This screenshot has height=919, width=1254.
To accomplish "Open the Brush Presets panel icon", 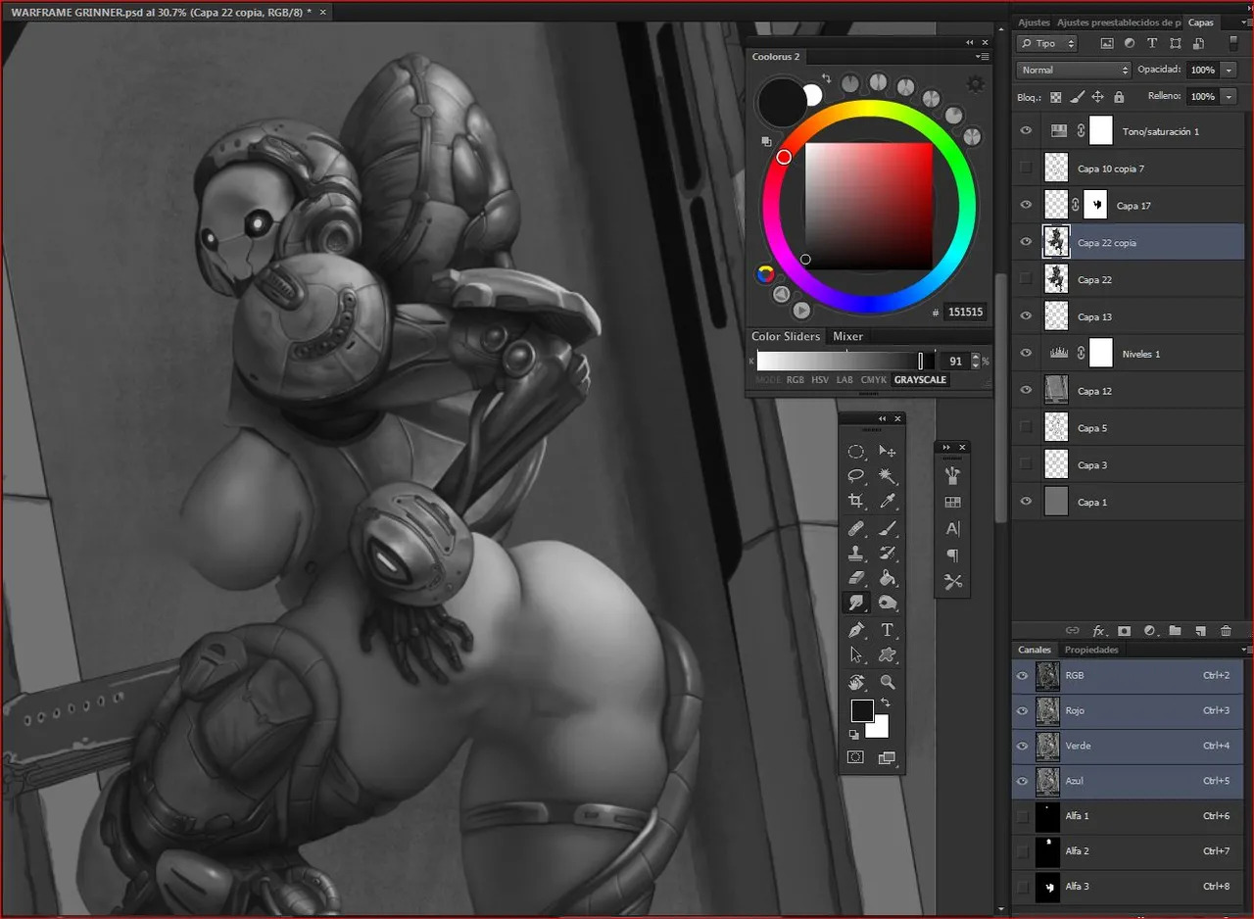I will [x=952, y=476].
